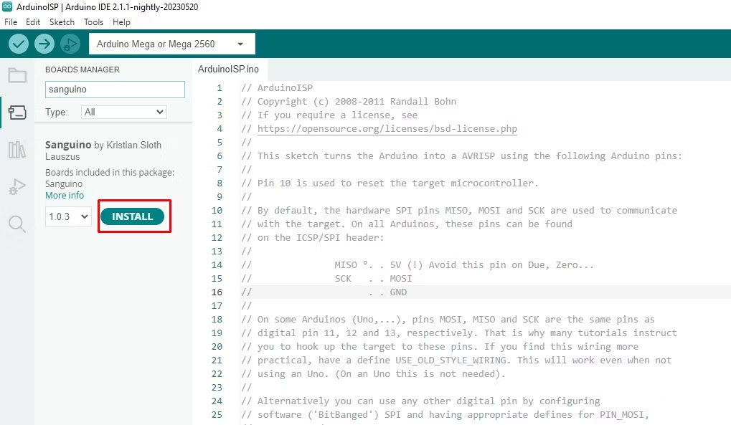
Task: Open the Type filter All dropdown
Action: click(124, 112)
